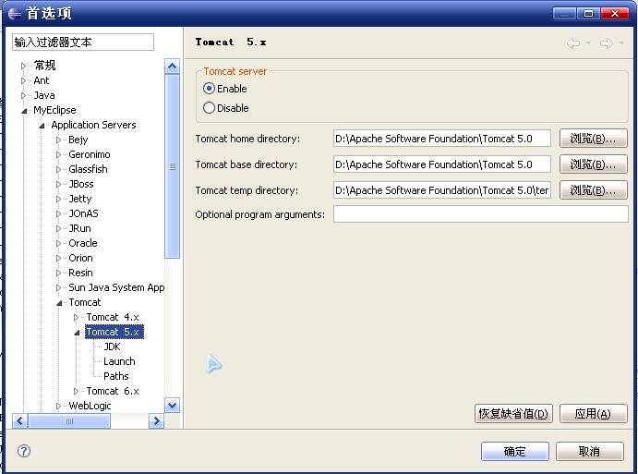
Task: Select the Paths item under Tomcat 5.x
Action: (116, 376)
